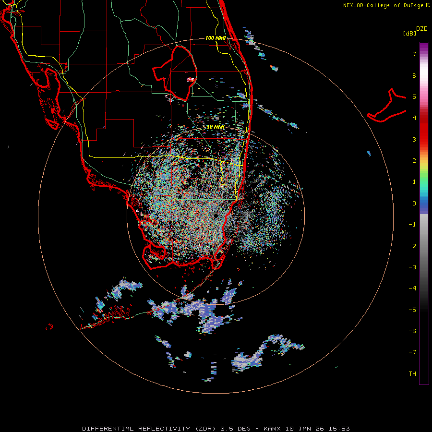Click the 4 value on color scale
432x432 pixels.
414,118
